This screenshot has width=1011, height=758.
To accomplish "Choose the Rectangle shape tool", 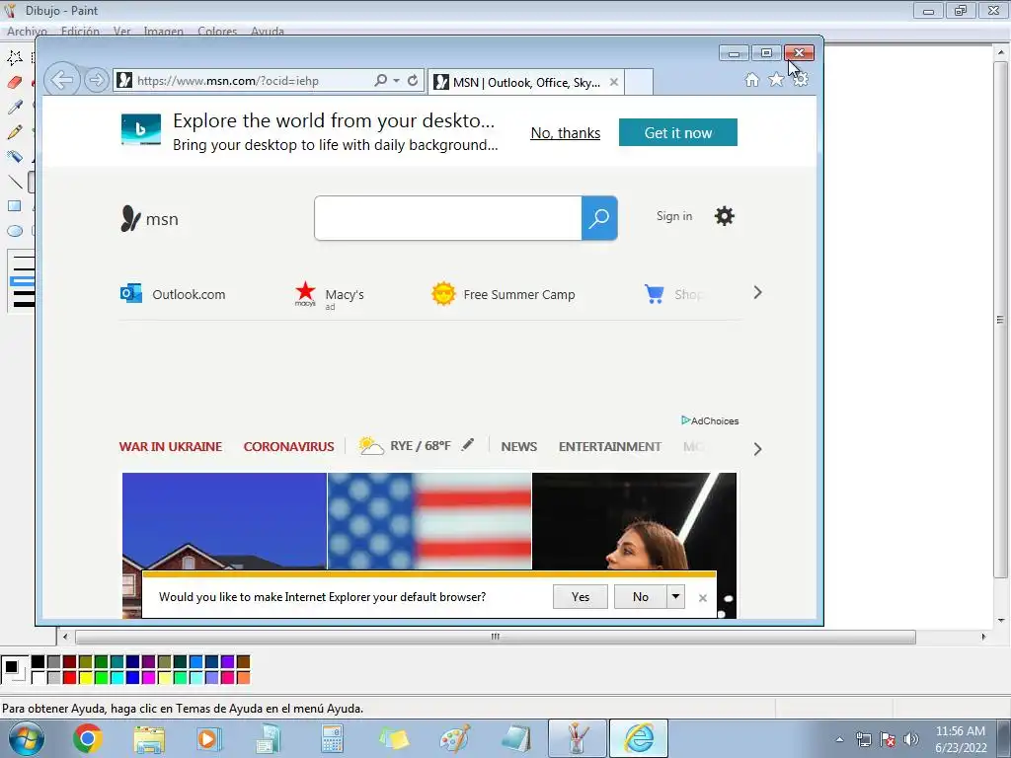I will click(x=14, y=206).
